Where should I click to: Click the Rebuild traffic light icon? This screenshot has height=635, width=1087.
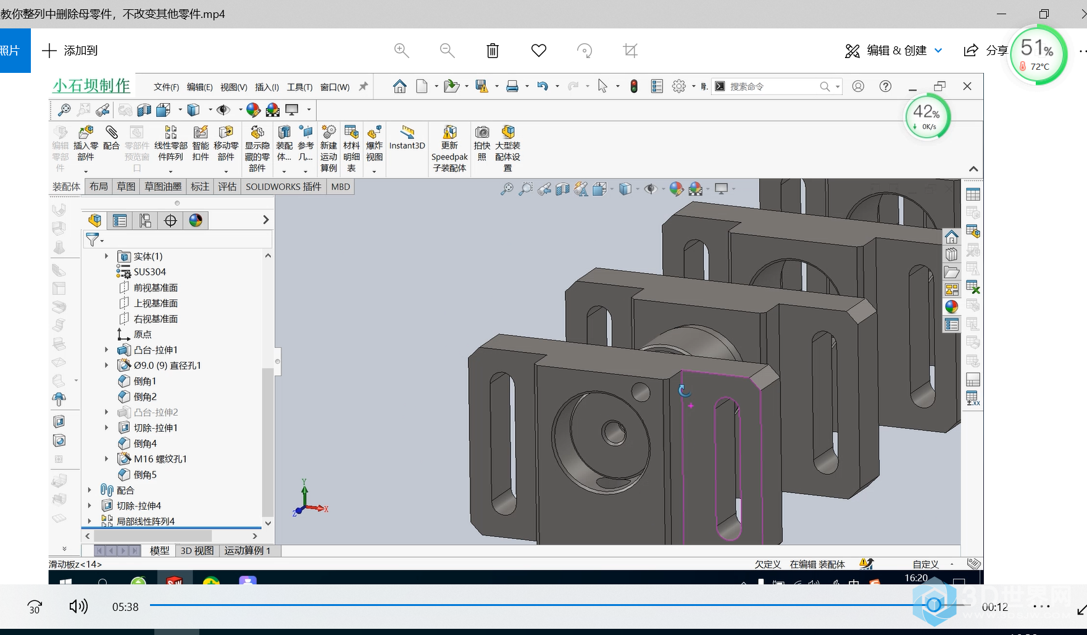(x=634, y=86)
